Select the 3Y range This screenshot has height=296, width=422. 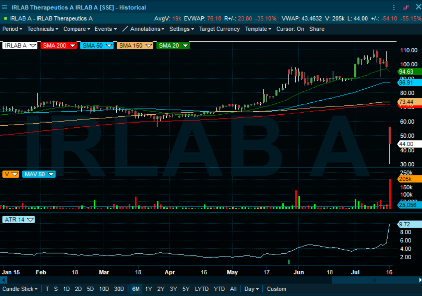coord(173,289)
